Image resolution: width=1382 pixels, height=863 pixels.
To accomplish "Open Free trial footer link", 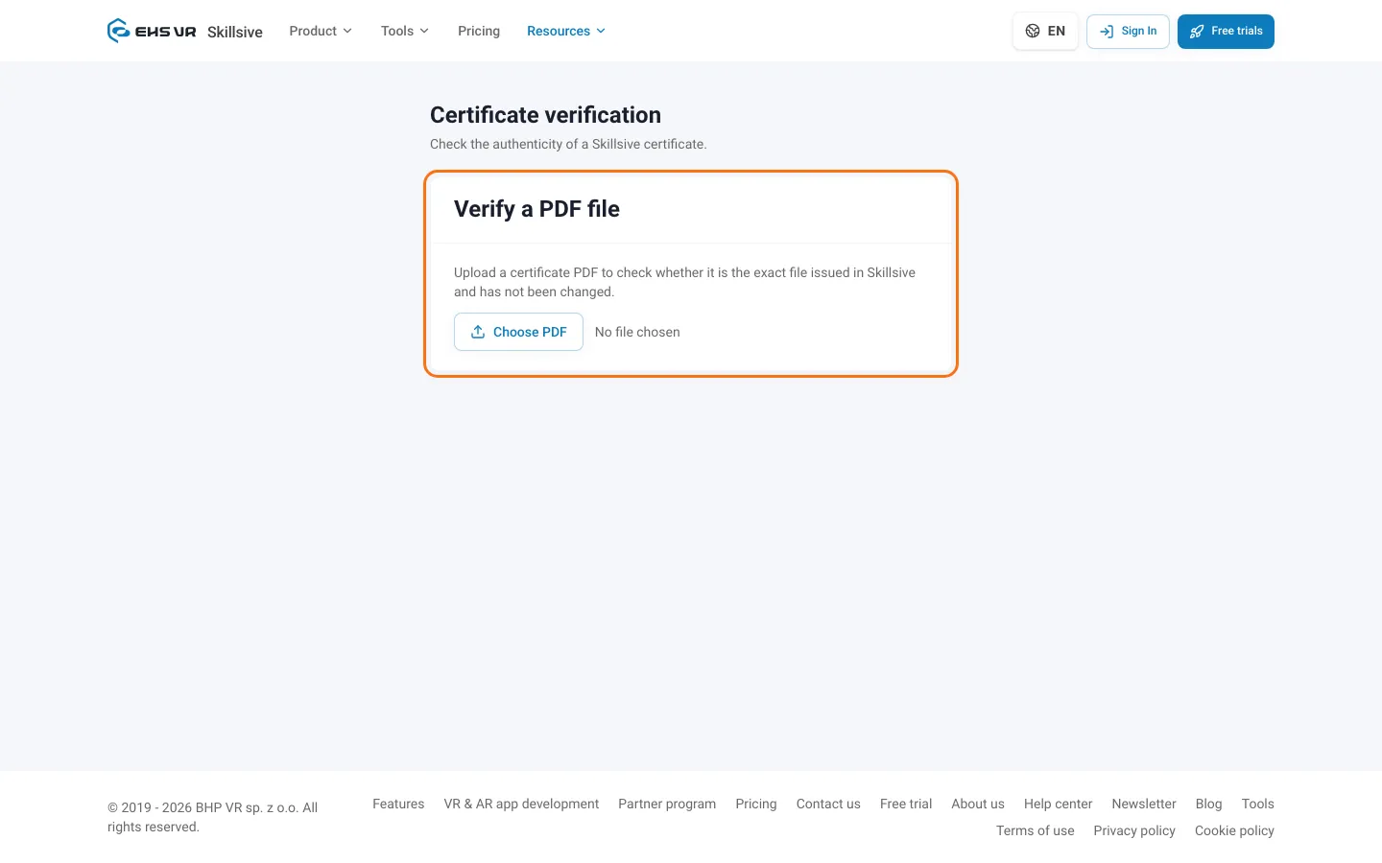I will tap(906, 804).
